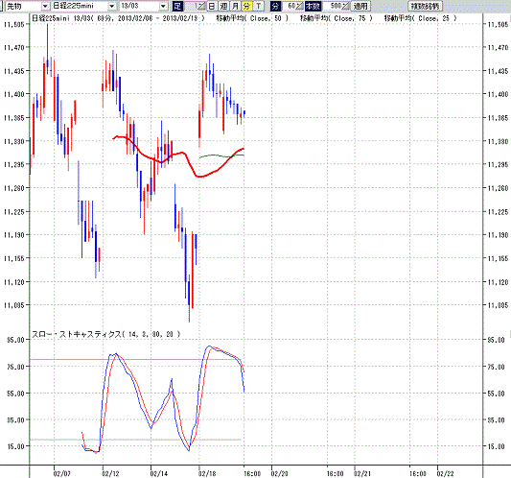Select the daily (日) chart period button

pyautogui.click(x=212, y=6)
